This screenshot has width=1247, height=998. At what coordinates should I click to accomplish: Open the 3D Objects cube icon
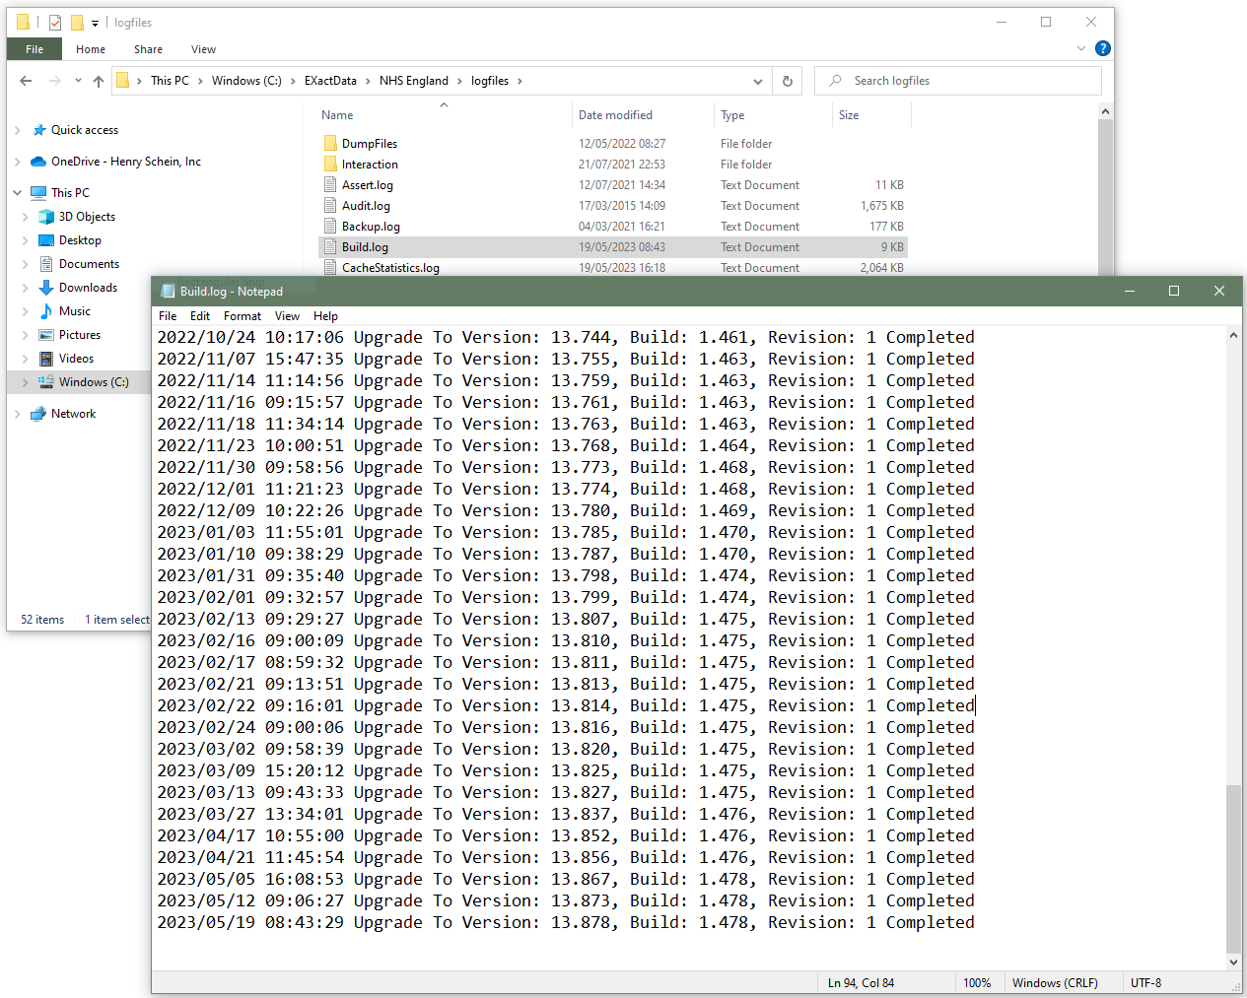(46, 217)
